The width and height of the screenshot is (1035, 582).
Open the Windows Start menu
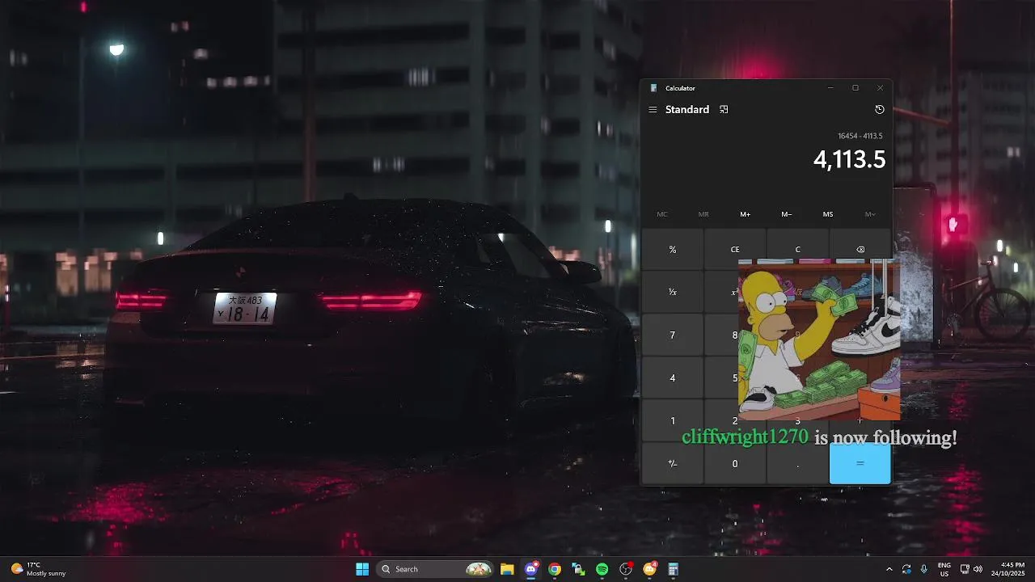point(362,569)
